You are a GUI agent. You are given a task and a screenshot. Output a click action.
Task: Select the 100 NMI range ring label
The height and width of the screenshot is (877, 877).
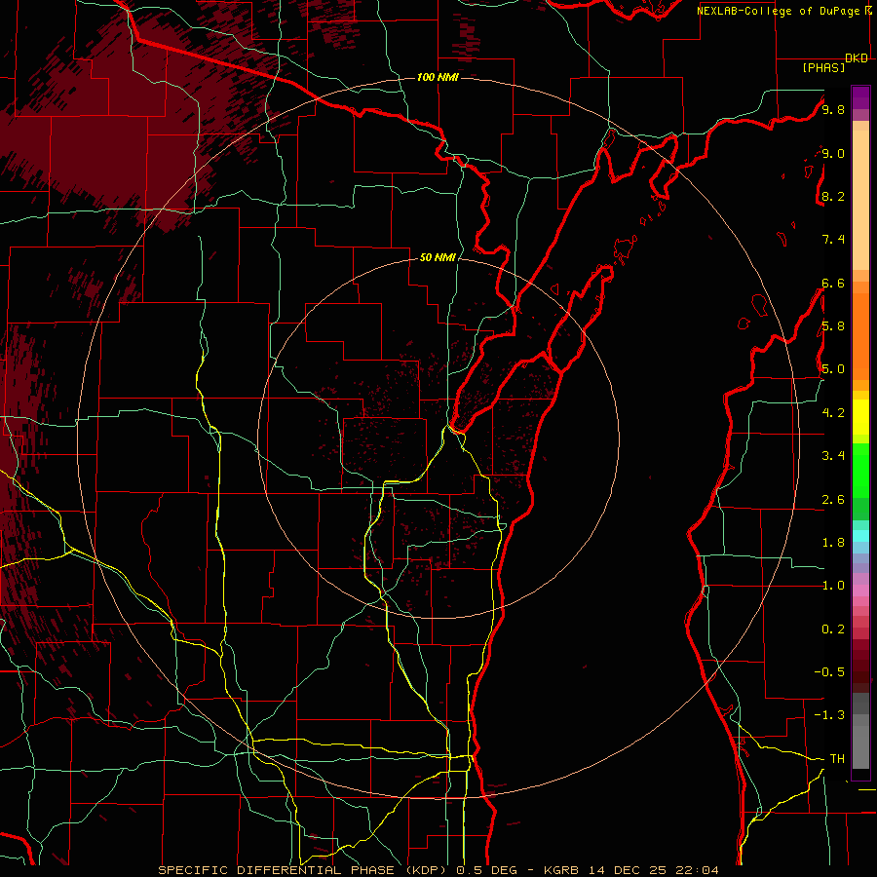pyautogui.click(x=438, y=77)
